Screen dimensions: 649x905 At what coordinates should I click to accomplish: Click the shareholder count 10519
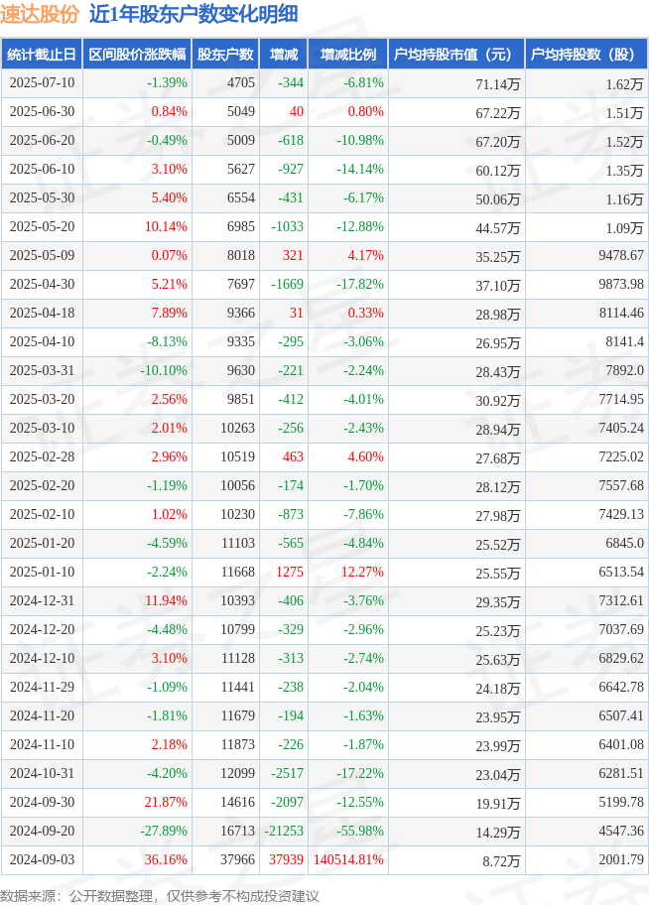tap(237, 456)
